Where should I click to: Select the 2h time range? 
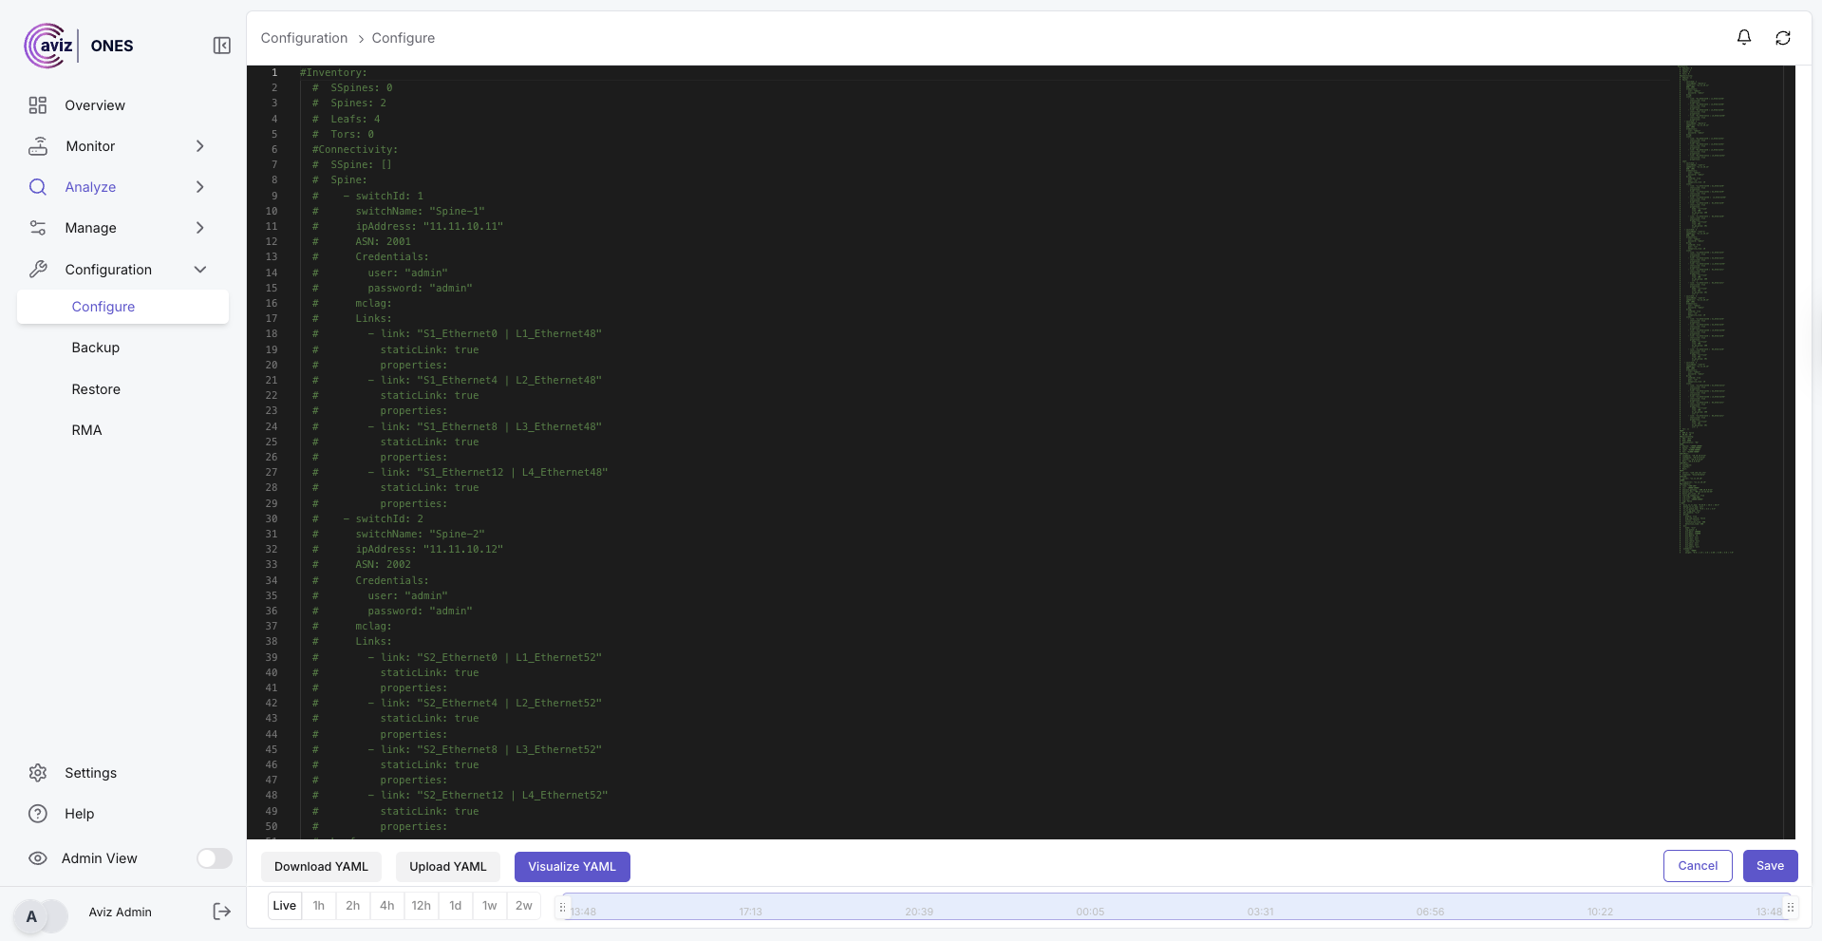pos(353,906)
